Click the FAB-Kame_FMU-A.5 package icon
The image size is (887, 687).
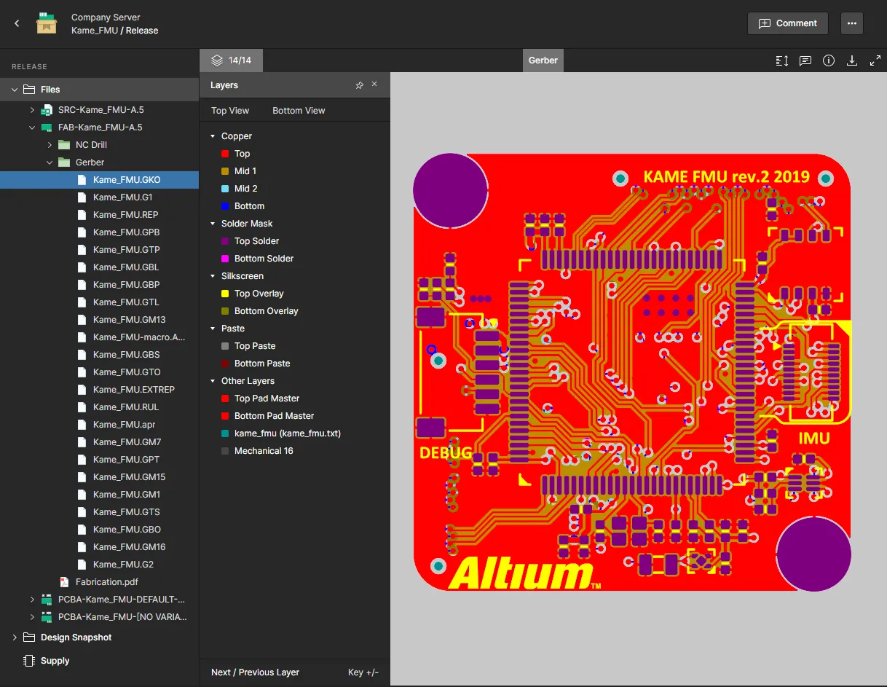point(47,127)
